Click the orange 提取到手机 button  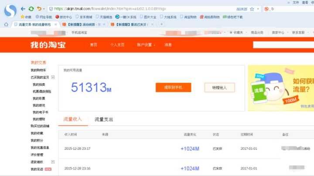coord(174,88)
